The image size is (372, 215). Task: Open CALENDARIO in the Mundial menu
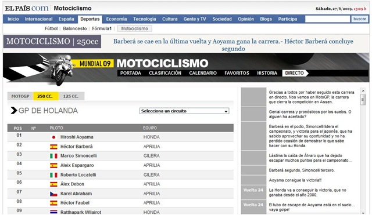203,73
